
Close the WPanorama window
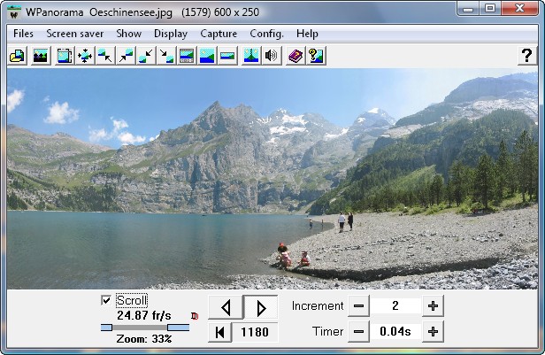pyautogui.click(x=519, y=8)
